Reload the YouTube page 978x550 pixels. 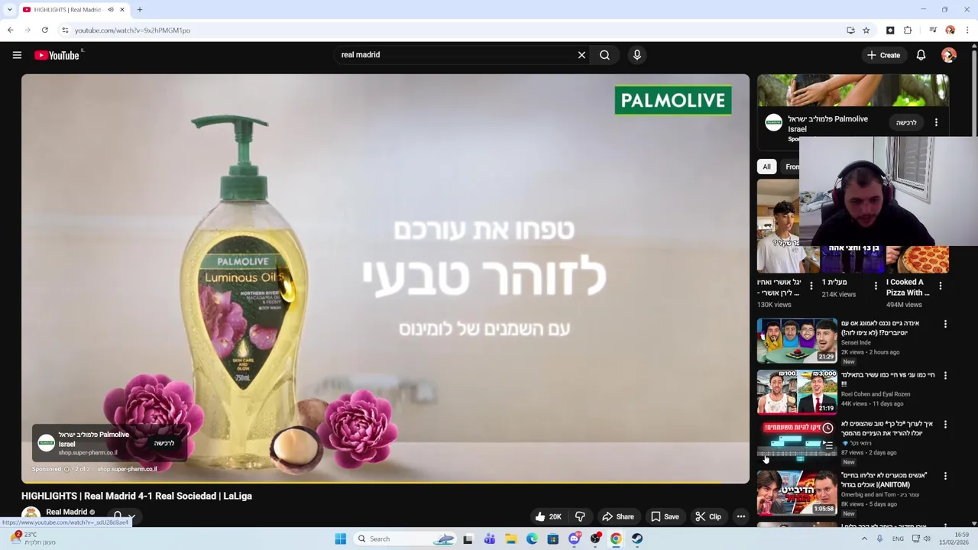(45, 30)
